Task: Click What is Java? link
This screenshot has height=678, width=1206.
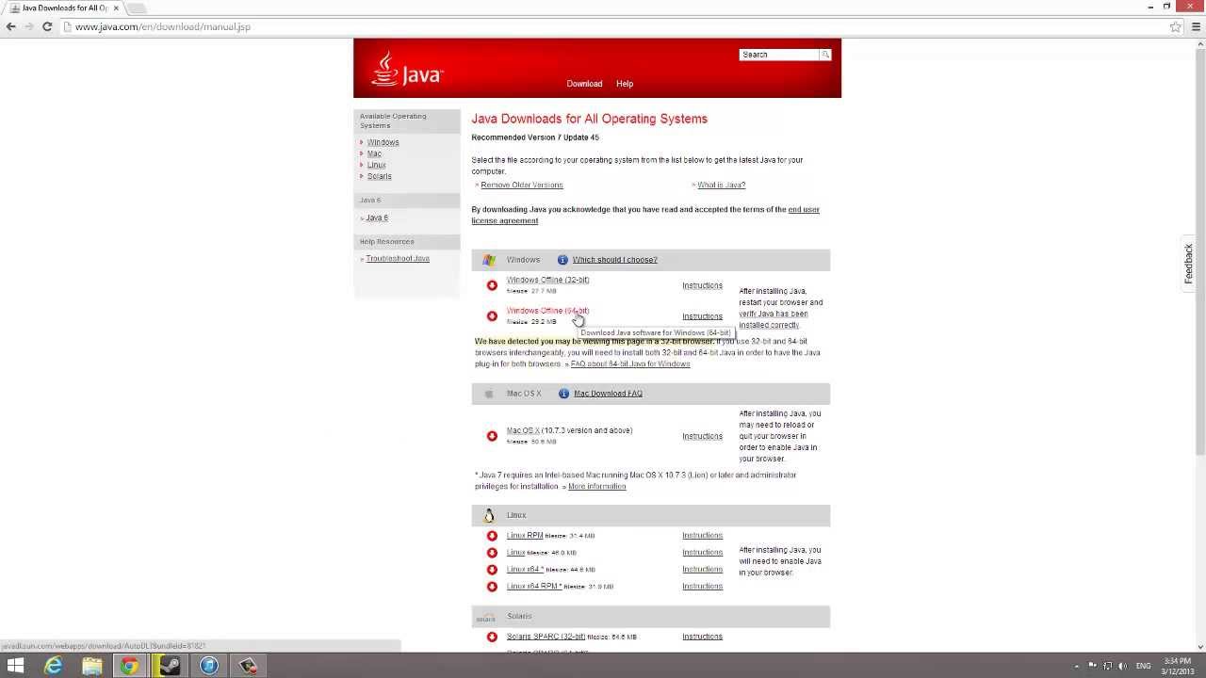Action: 722,185
